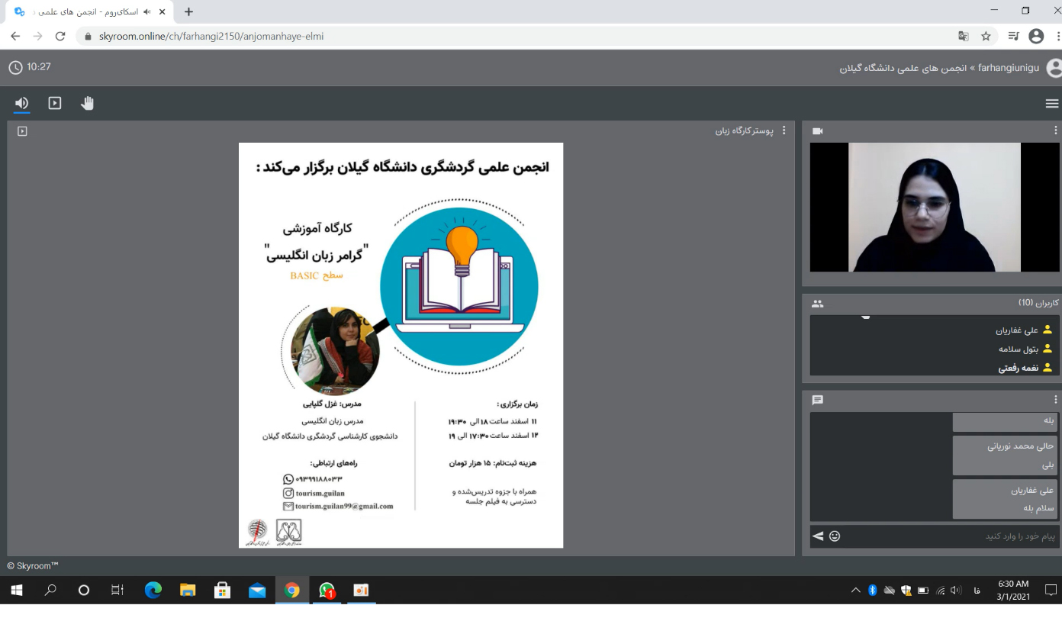The width and height of the screenshot is (1062, 618).
Task: Select user نغمه رفعتی in users list
Action: [x=1018, y=368]
